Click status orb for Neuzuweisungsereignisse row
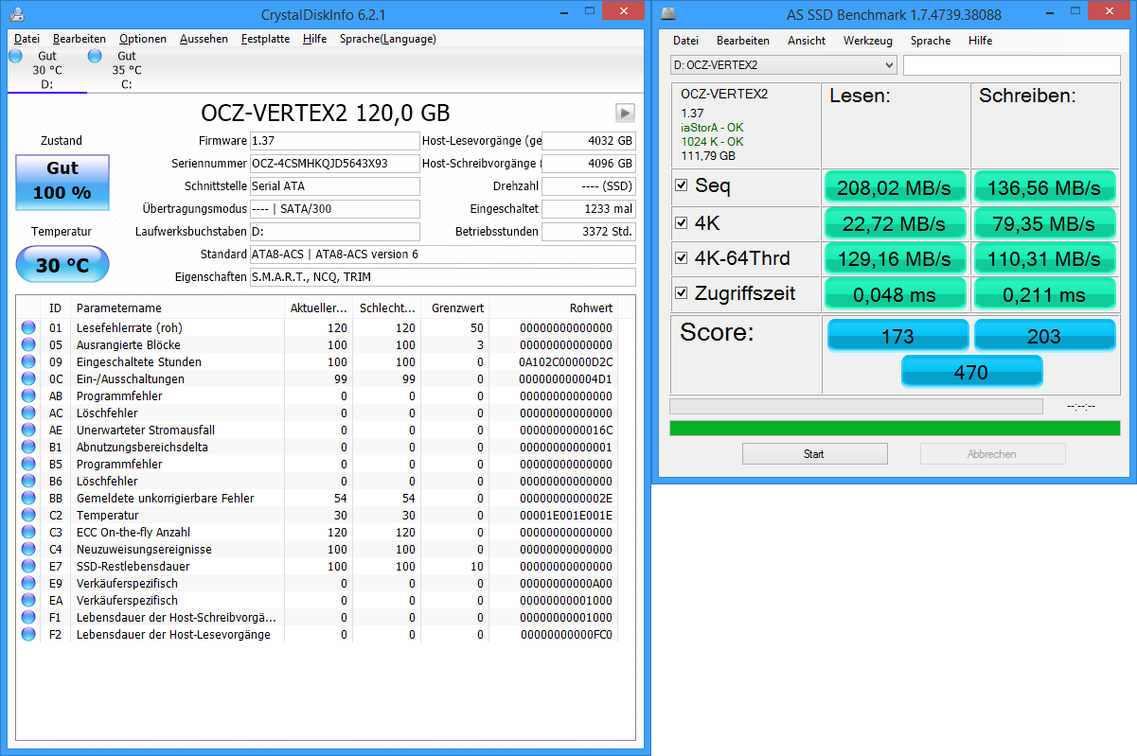This screenshot has height=756, width=1137. pos(28,550)
